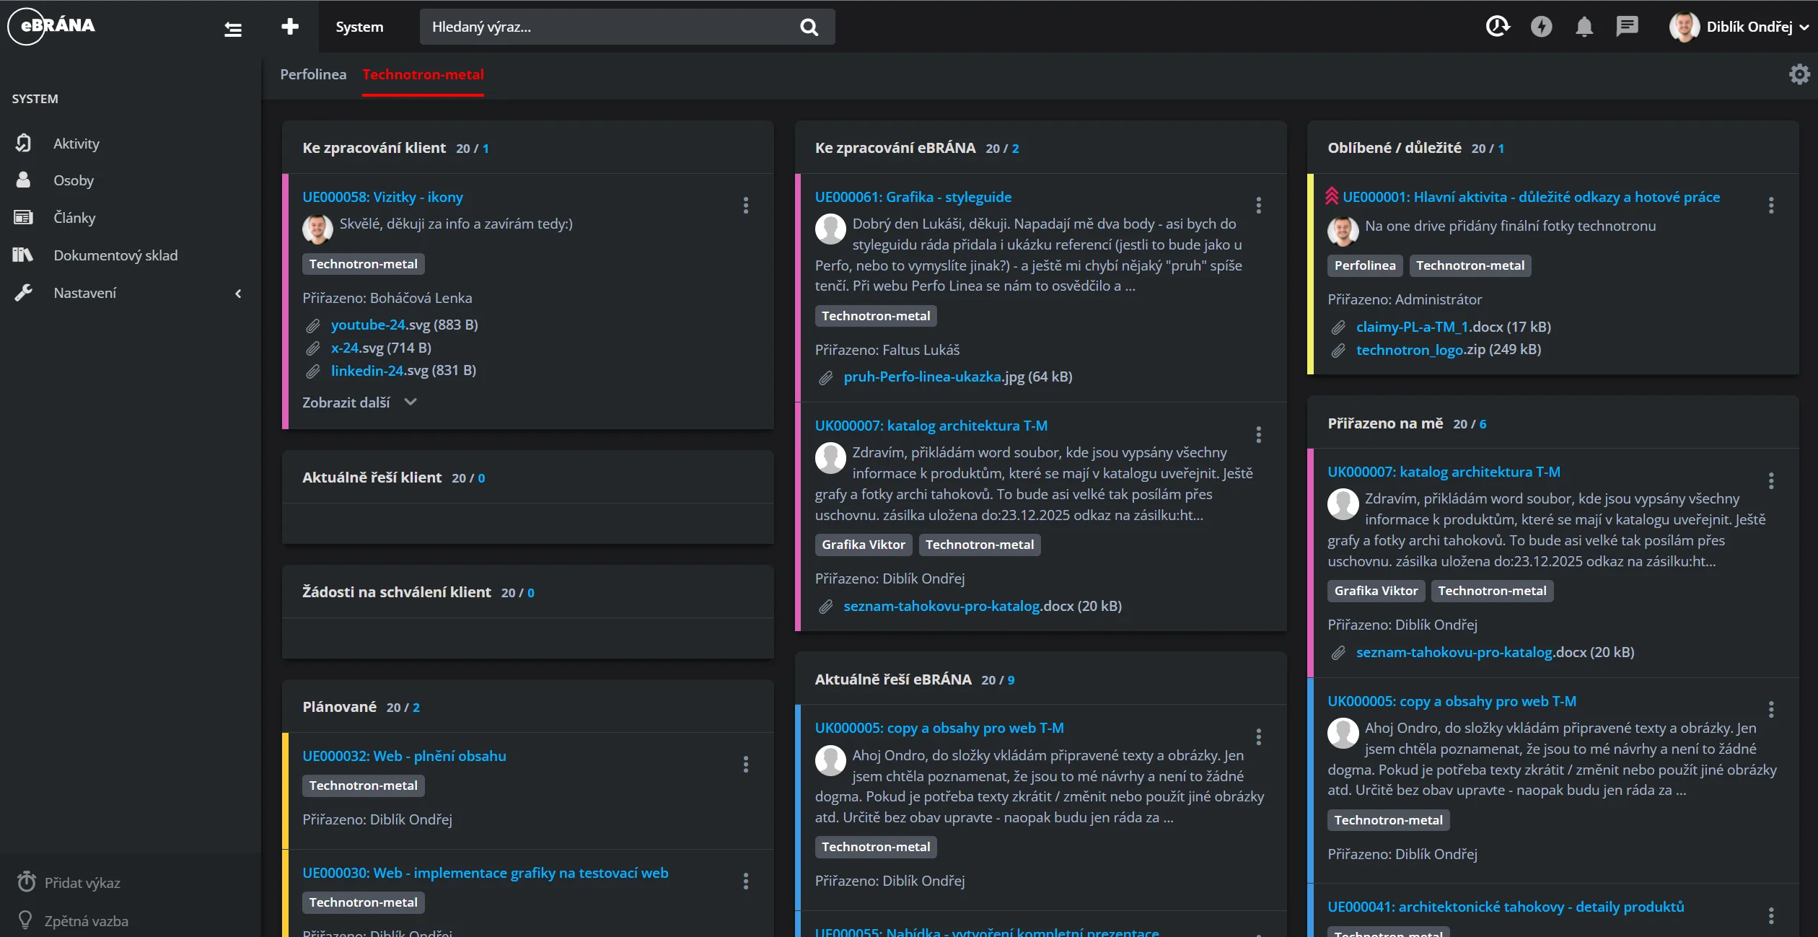Go to Články in sidebar
This screenshot has width=1818, height=937.
[x=74, y=218]
